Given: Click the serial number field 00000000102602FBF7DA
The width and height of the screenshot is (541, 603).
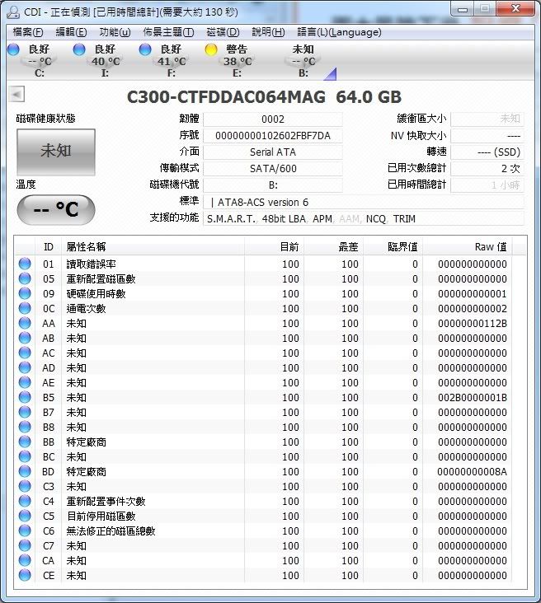Looking at the screenshot, I should pyautogui.click(x=273, y=136).
